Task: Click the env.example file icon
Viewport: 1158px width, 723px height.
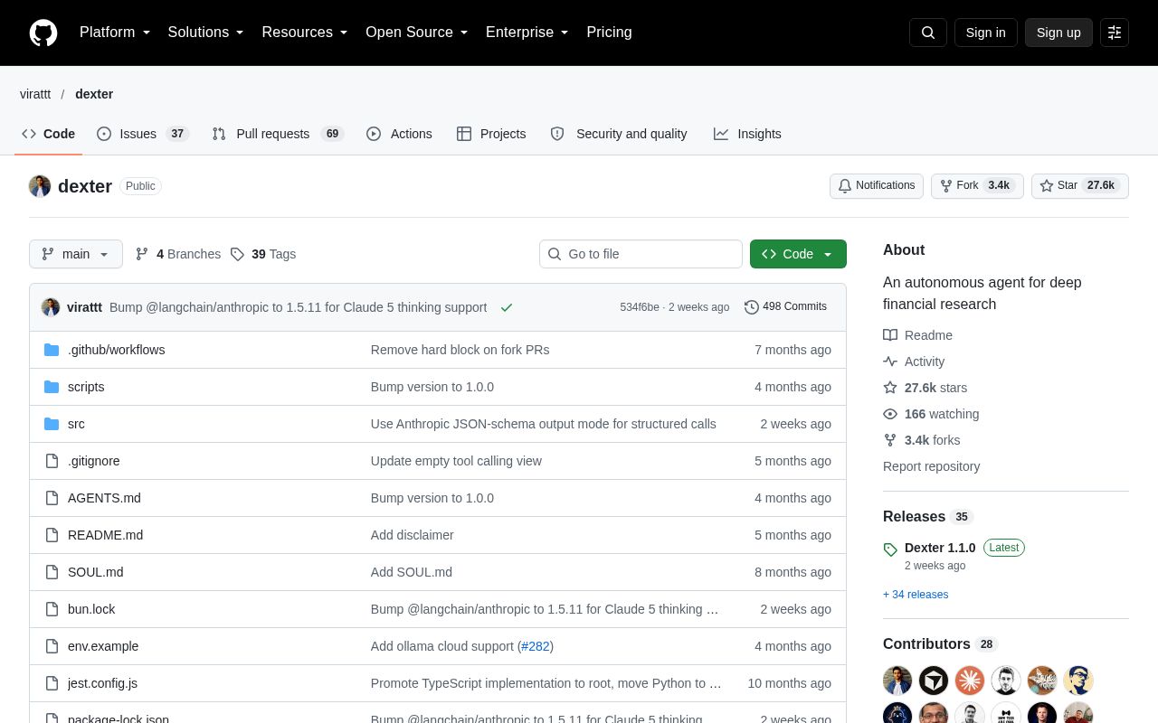Action: pyautogui.click(x=52, y=646)
